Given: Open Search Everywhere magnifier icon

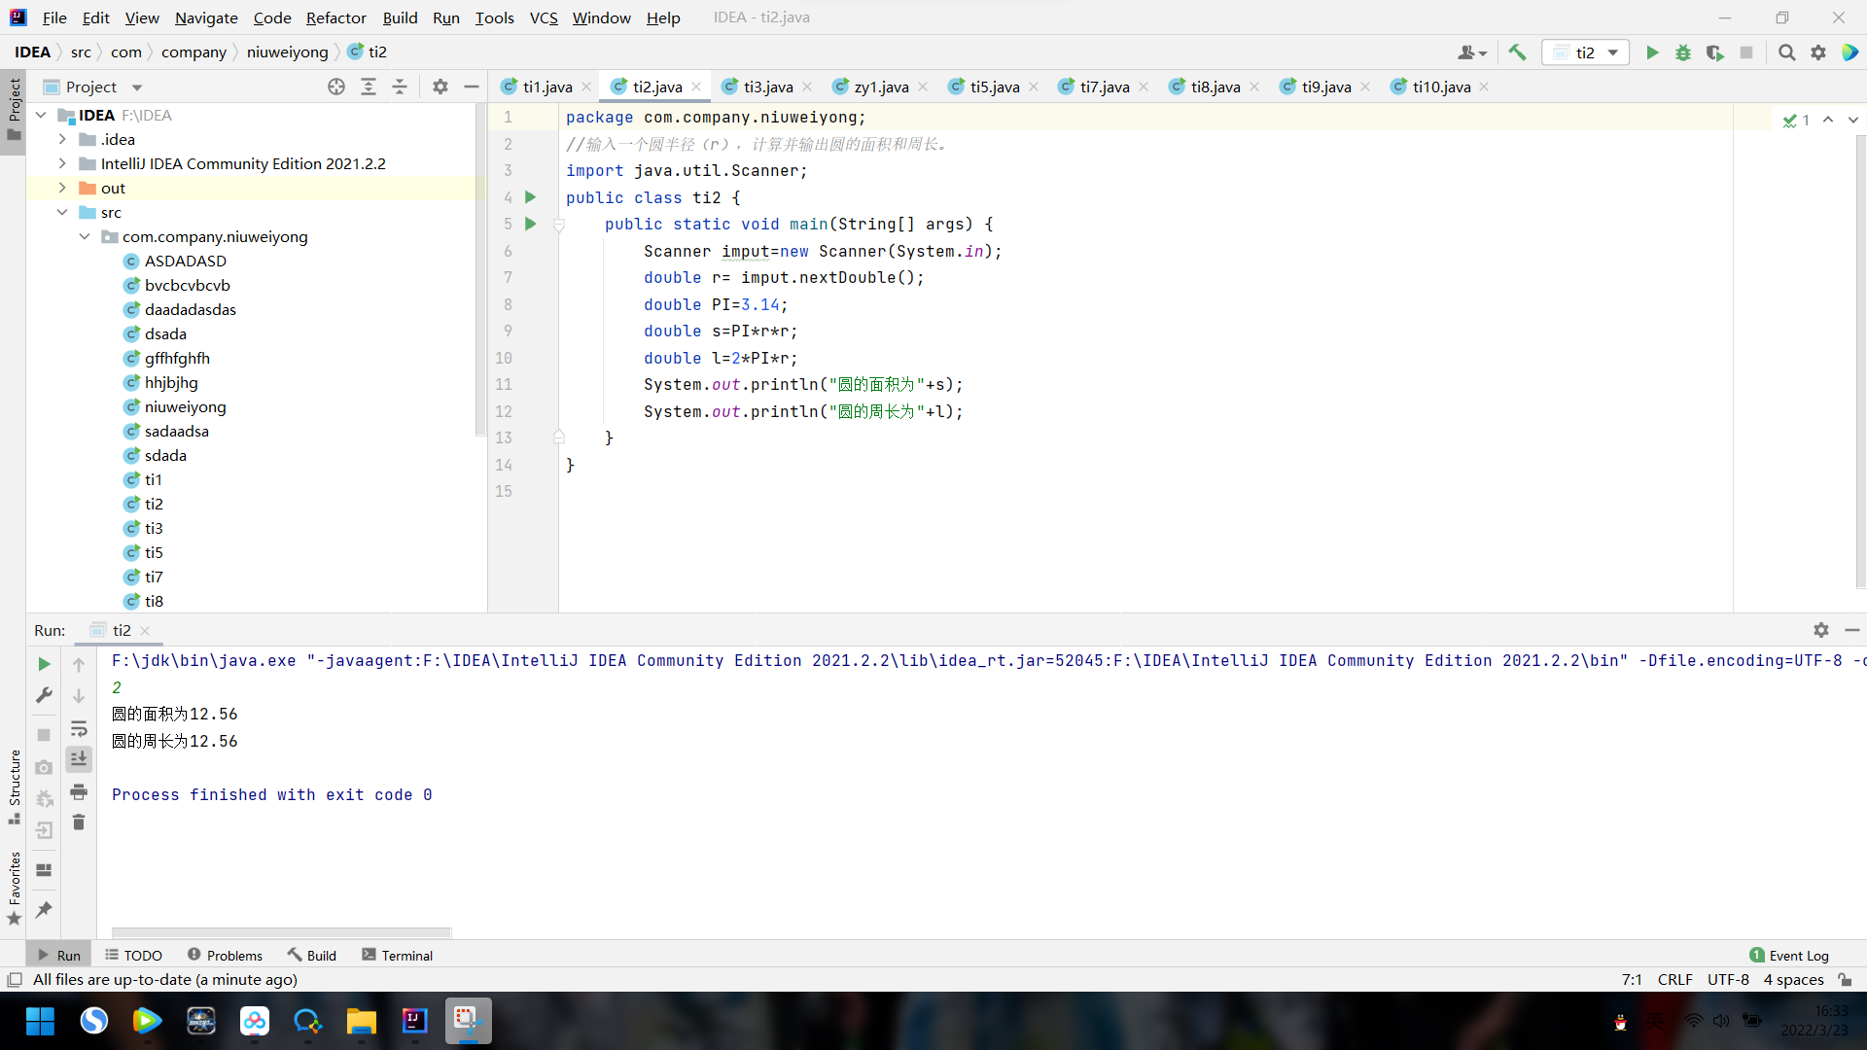Looking at the screenshot, I should [x=1786, y=52].
